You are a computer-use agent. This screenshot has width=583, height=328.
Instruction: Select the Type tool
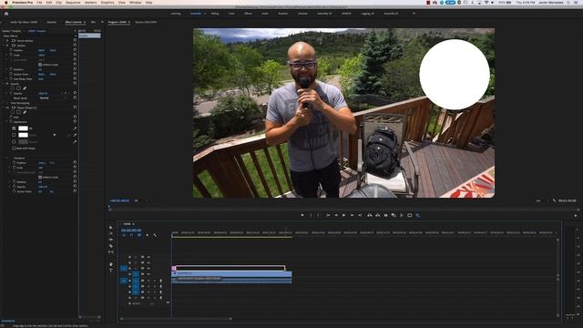pos(111,271)
